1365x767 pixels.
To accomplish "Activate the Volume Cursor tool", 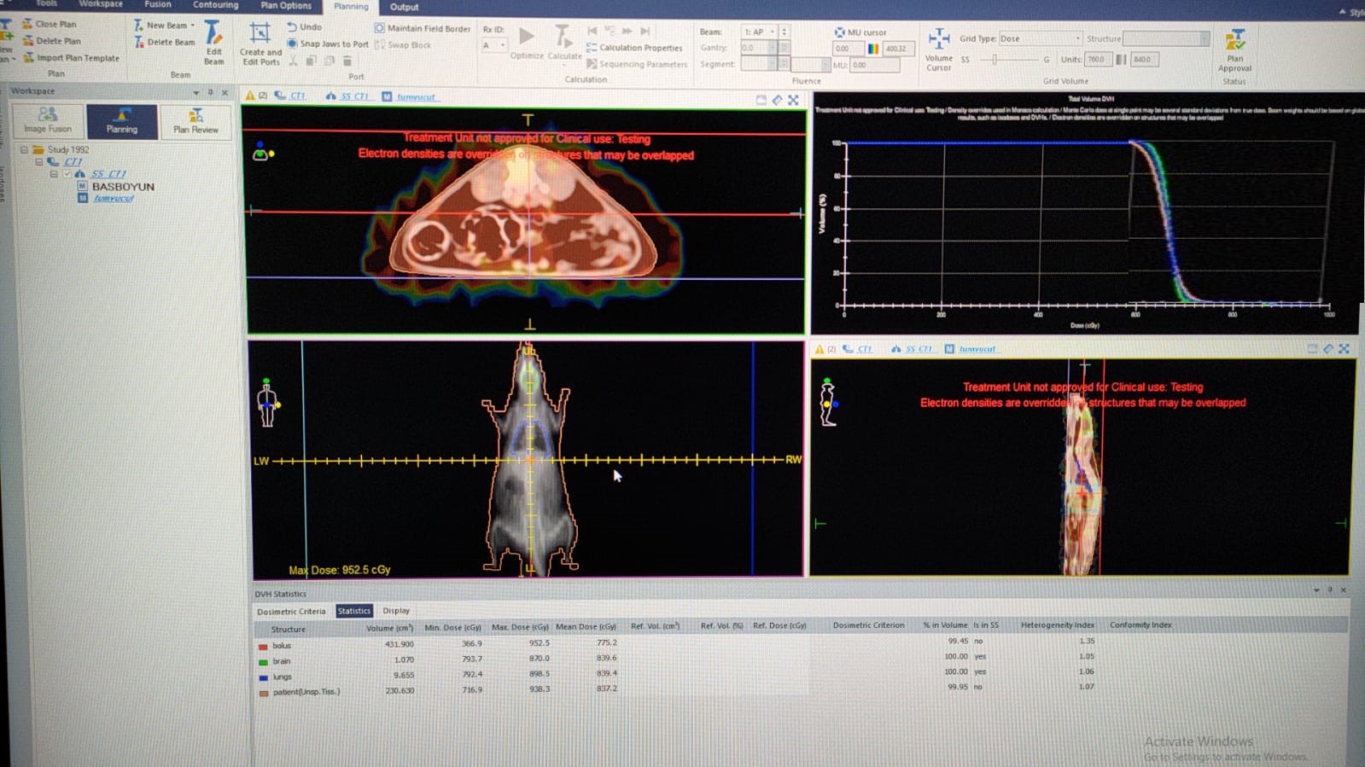I will tap(938, 40).
